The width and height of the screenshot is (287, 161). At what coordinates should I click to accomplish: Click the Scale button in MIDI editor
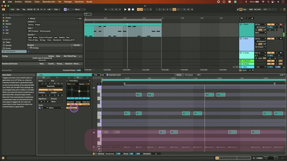(102, 75)
